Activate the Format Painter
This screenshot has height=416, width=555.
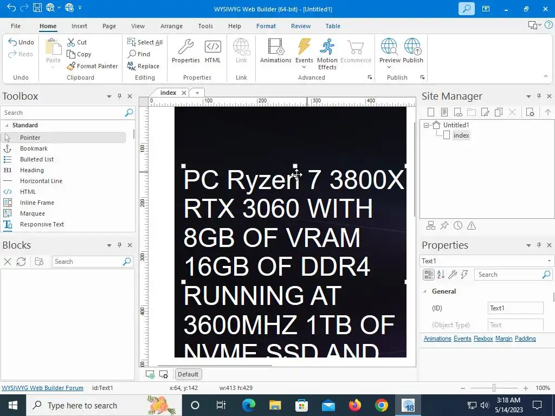pyautogui.click(x=92, y=66)
